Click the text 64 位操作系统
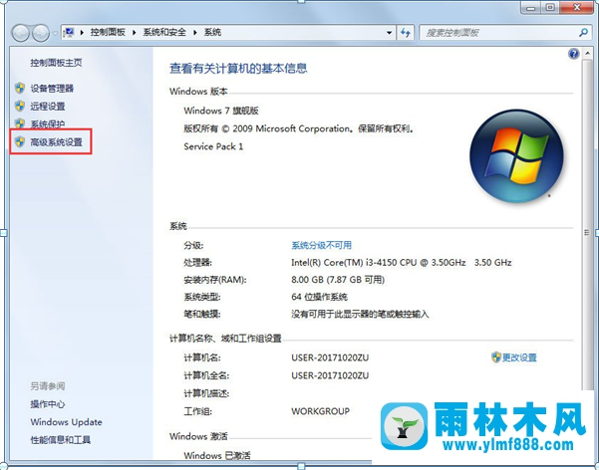The width and height of the screenshot is (599, 470). pos(319,297)
